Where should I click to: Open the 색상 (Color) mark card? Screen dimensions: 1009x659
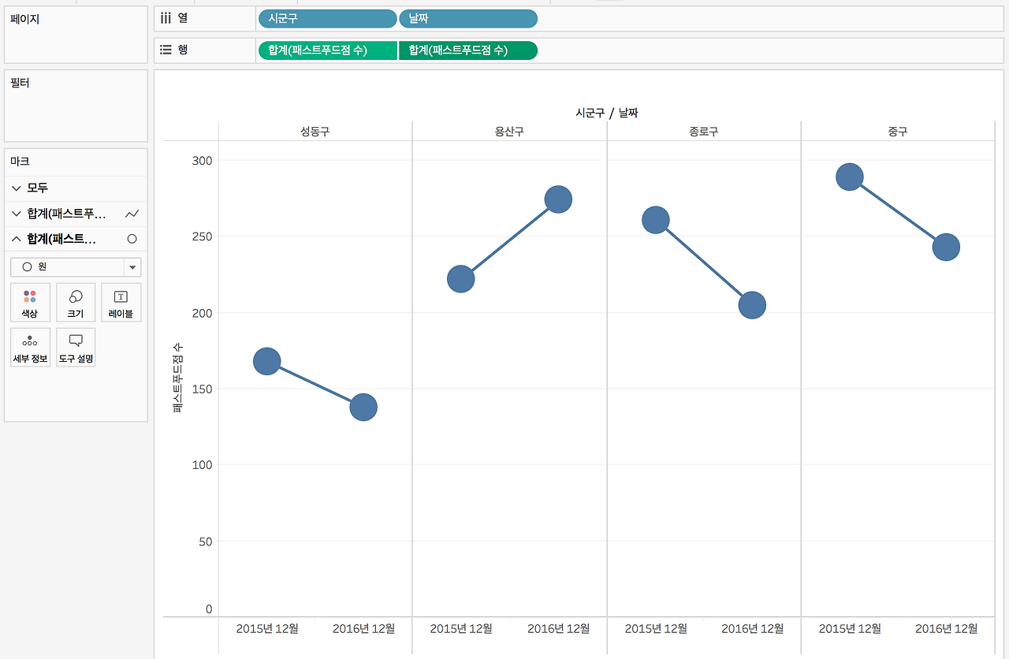coord(30,303)
